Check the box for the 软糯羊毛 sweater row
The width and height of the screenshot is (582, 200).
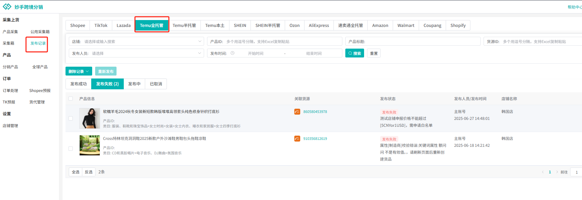click(70, 119)
